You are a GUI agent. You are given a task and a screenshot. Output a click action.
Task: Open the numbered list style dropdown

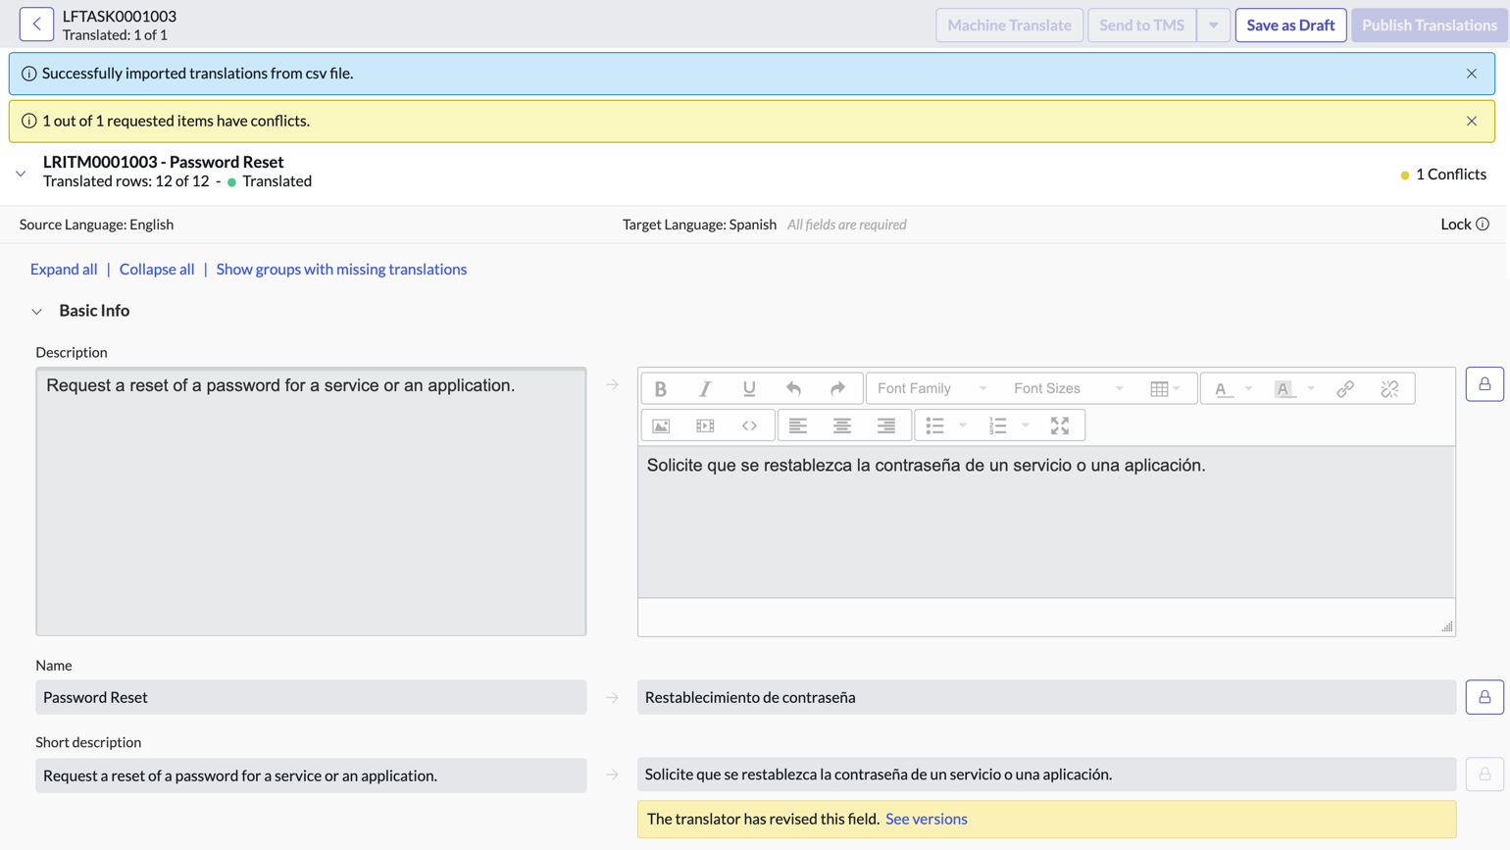1026,425
